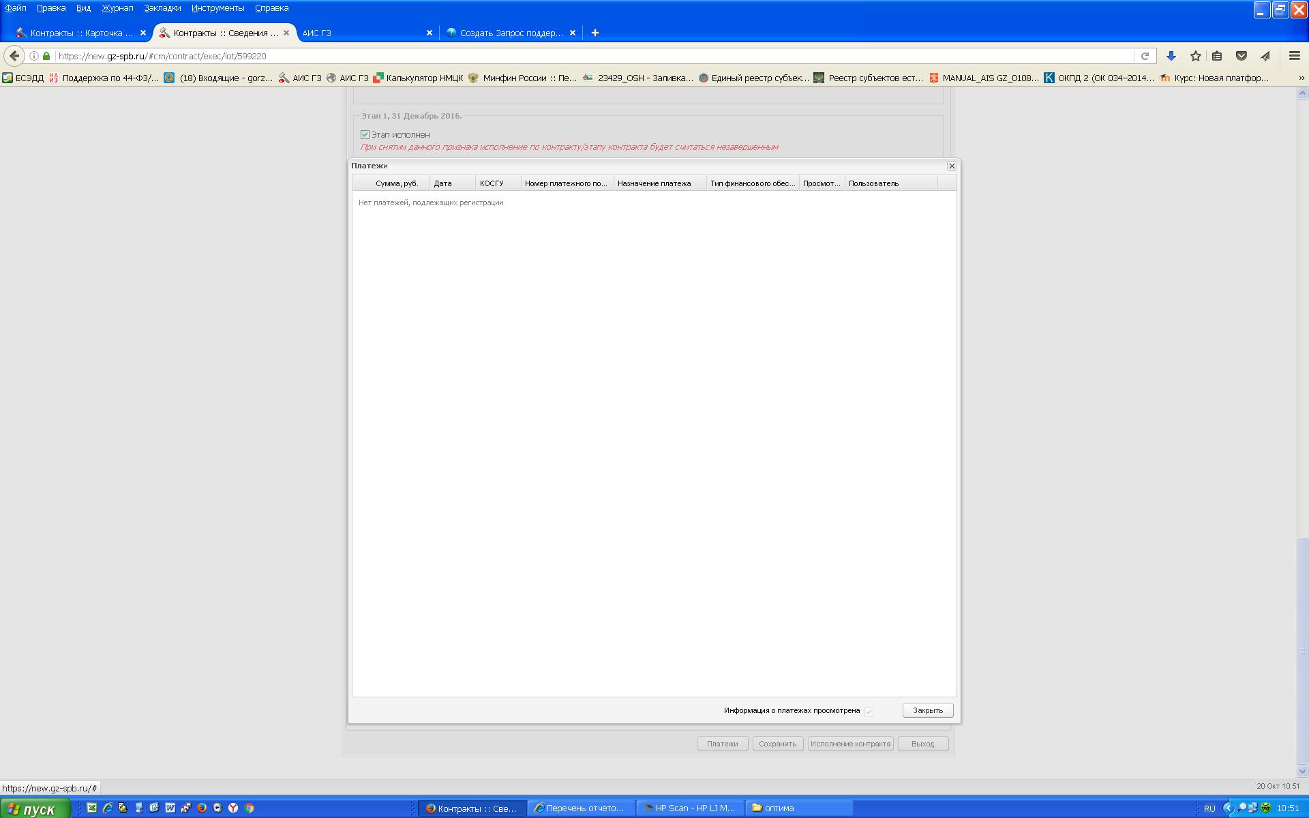Open the Вид menu
Viewport: 1309px width, 818px height.
[83, 8]
